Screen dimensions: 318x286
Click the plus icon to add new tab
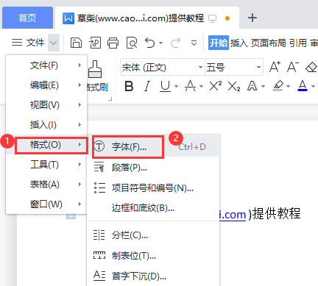252,18
